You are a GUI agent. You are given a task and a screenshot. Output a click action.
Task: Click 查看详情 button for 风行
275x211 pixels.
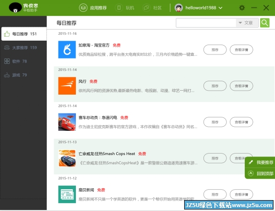tap(241, 86)
